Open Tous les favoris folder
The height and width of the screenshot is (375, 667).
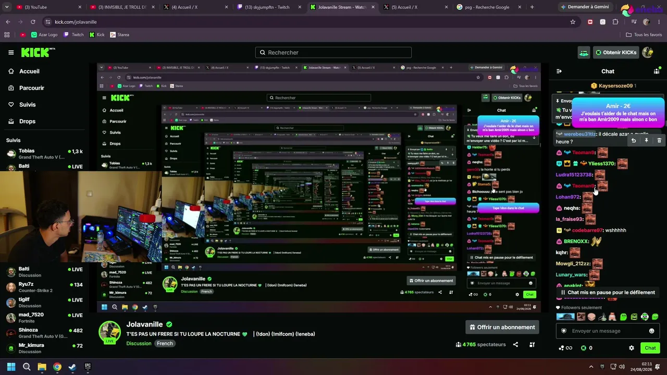click(644, 35)
